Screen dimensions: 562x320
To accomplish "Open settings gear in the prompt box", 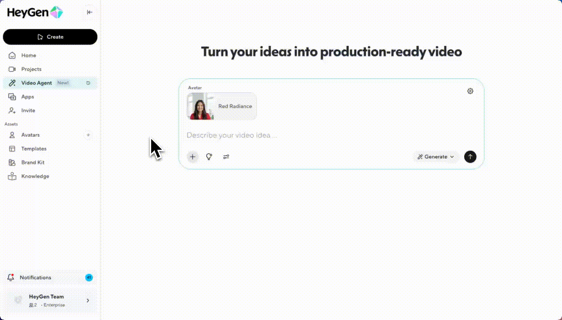I will [x=470, y=91].
